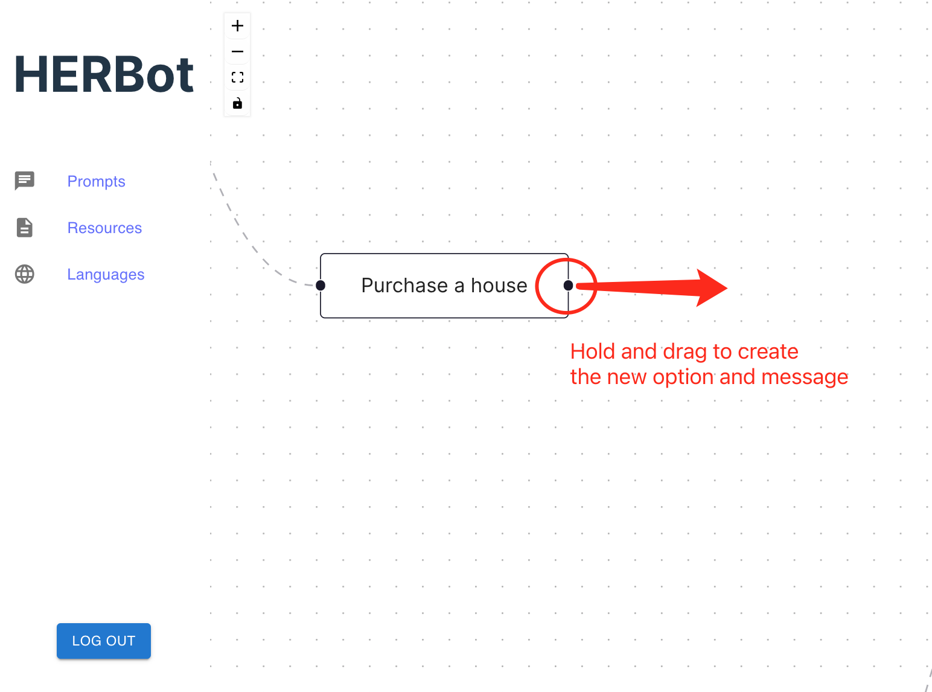Click the "the new option and message" text
Image resolution: width=932 pixels, height=692 pixels.
(709, 377)
